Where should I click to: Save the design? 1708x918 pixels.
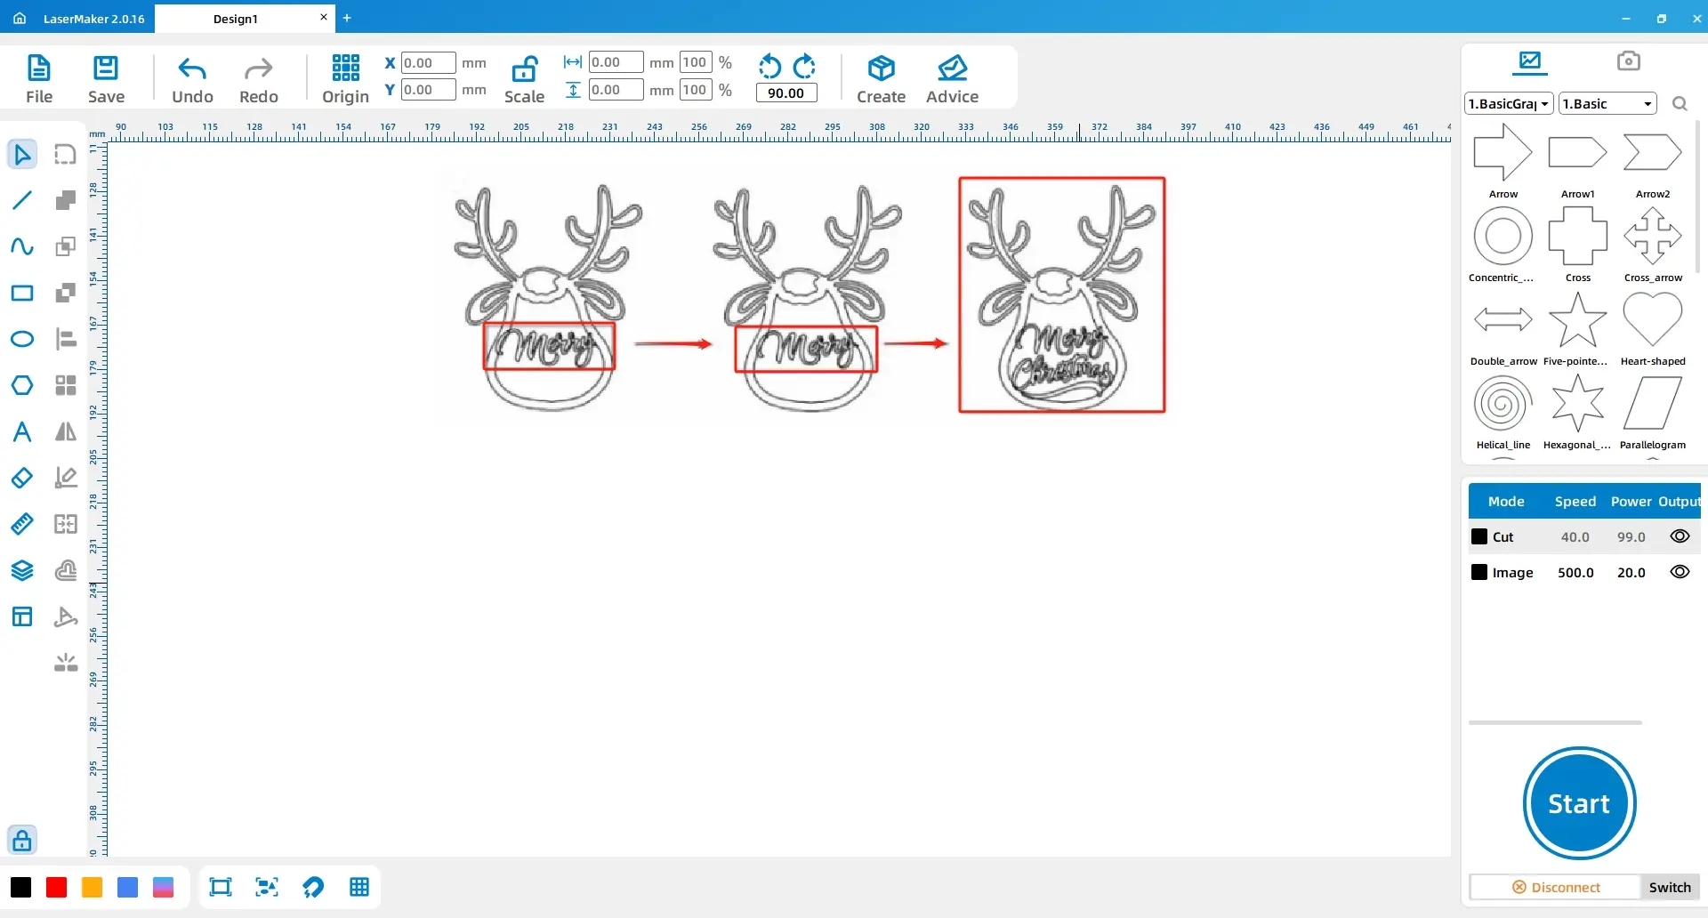coord(106,78)
